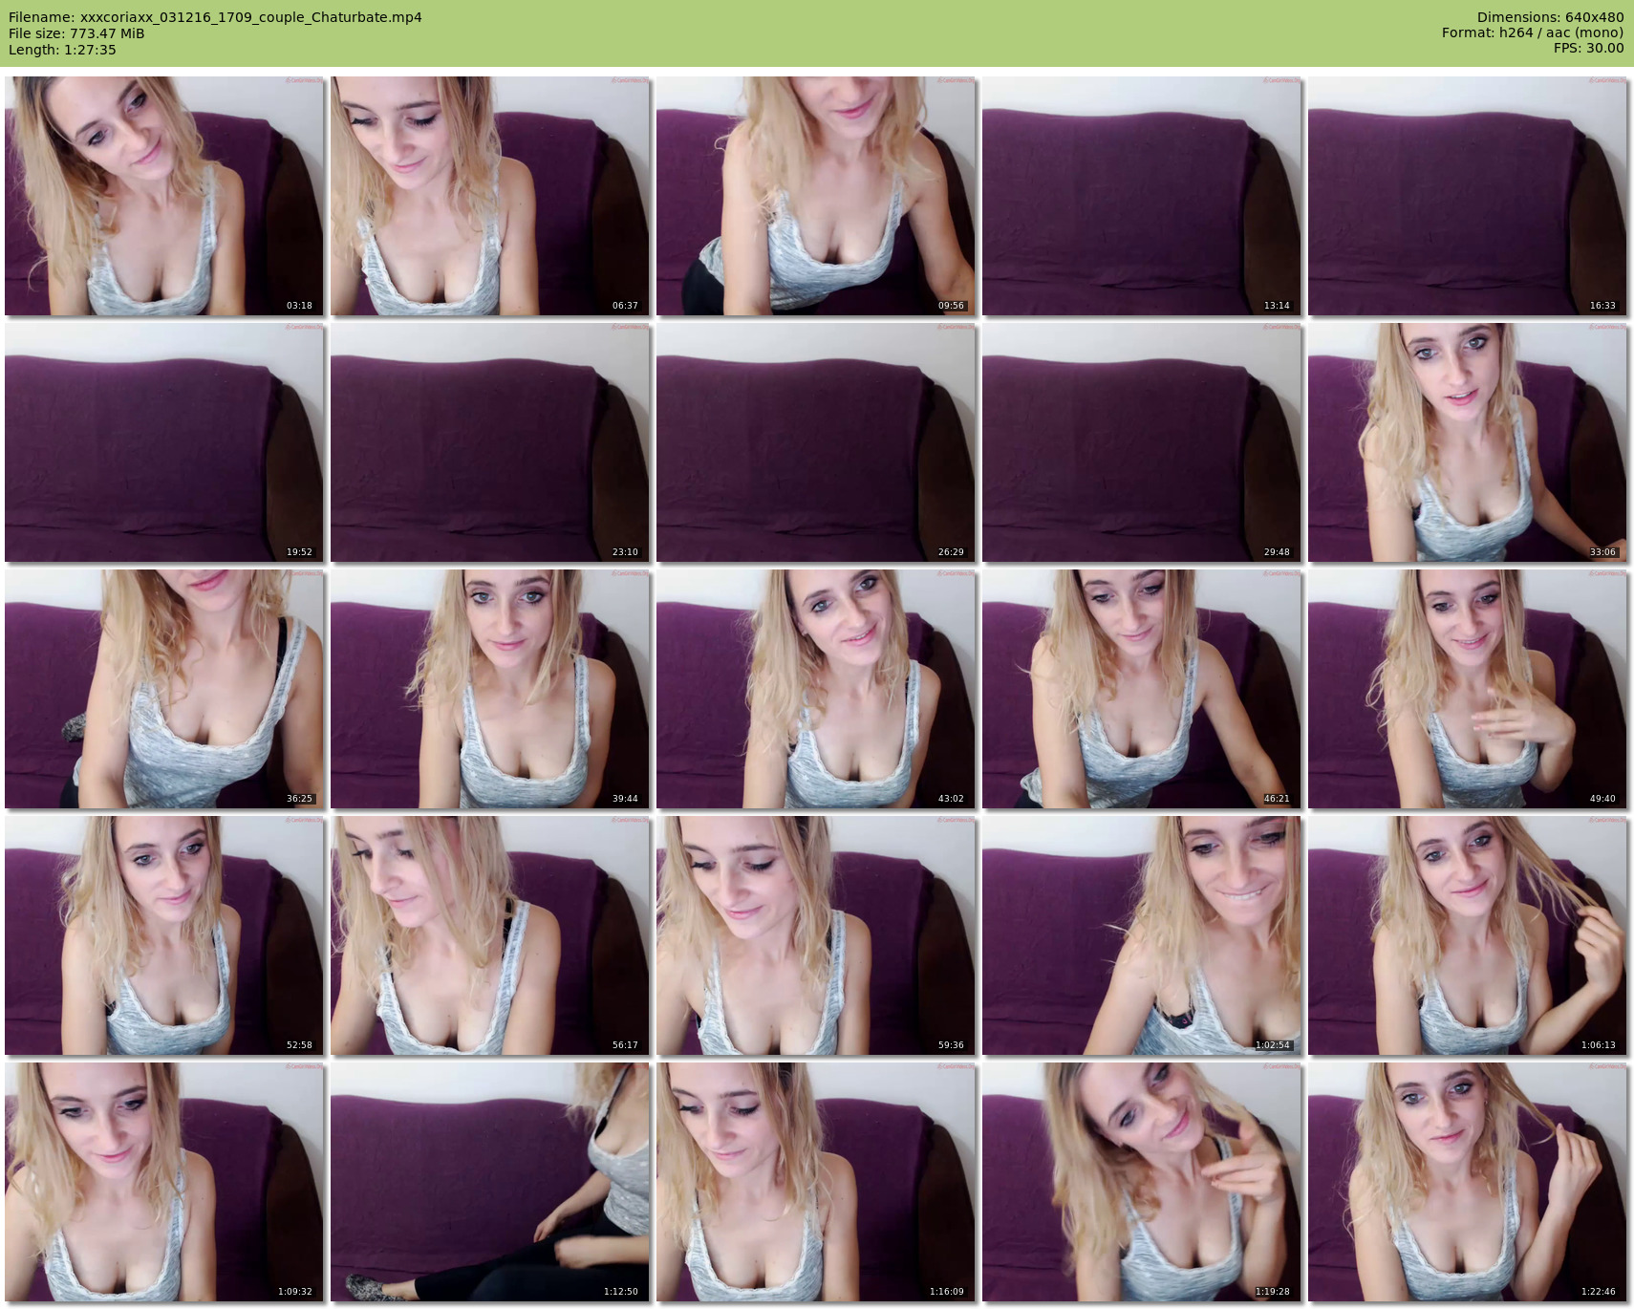Select the thumbnail at 1:16:09

(816, 1182)
